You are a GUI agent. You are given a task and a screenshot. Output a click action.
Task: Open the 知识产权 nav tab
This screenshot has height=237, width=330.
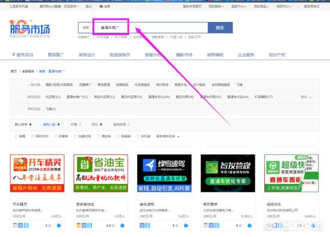click(x=277, y=55)
